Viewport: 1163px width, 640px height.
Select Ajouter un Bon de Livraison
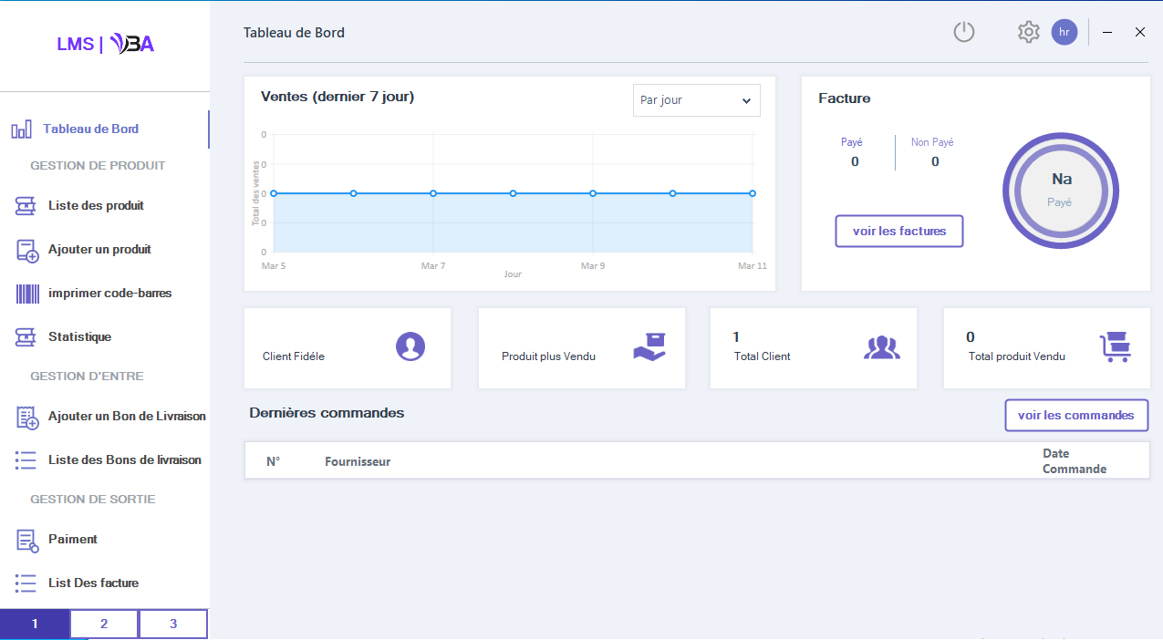127,417
